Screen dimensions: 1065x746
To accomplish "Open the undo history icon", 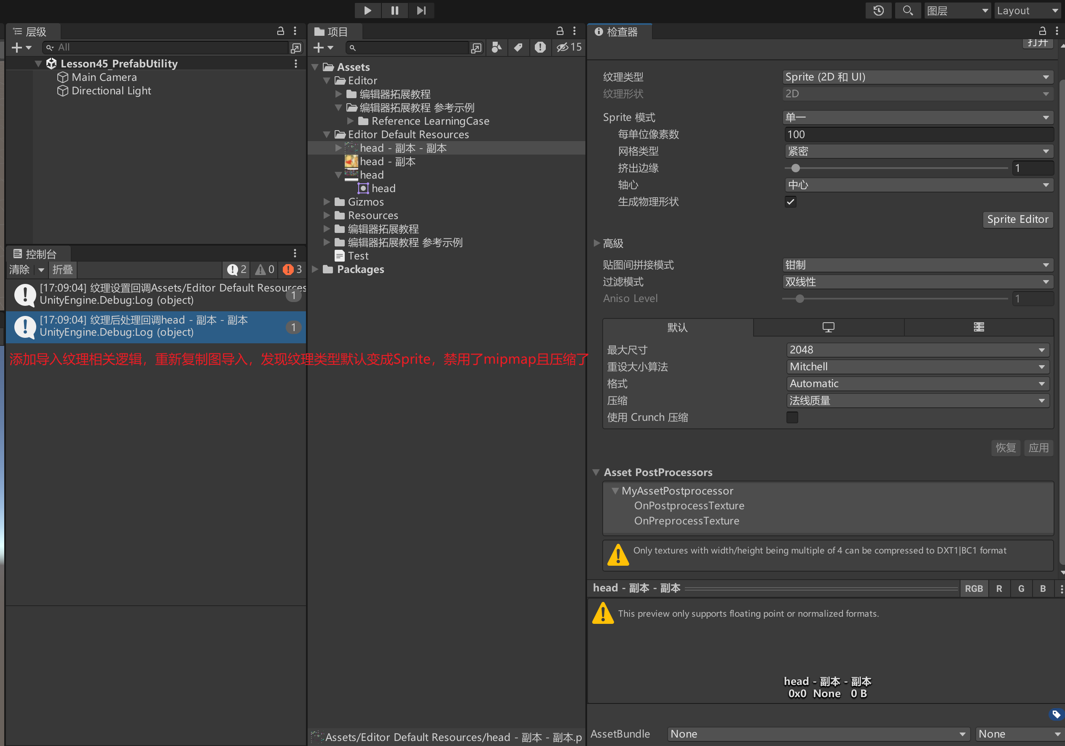I will [x=878, y=10].
